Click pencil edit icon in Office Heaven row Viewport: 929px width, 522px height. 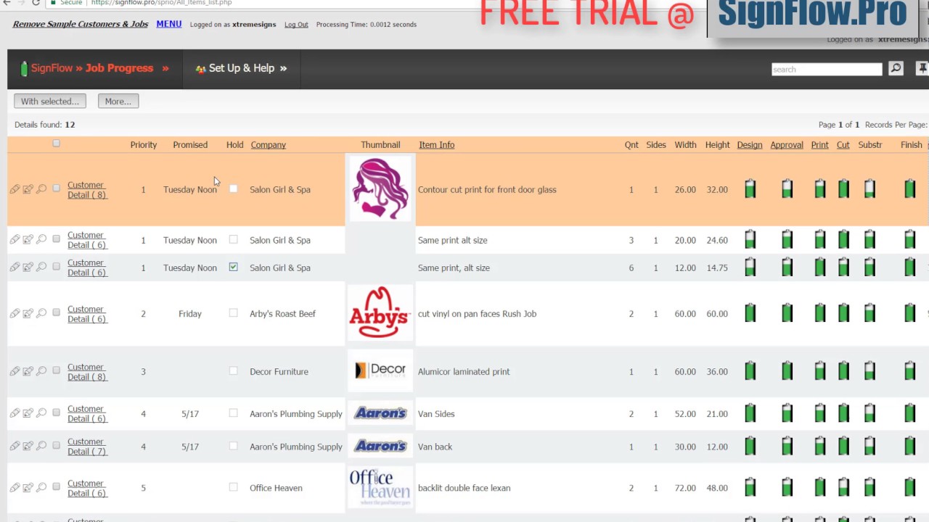pyautogui.click(x=15, y=487)
